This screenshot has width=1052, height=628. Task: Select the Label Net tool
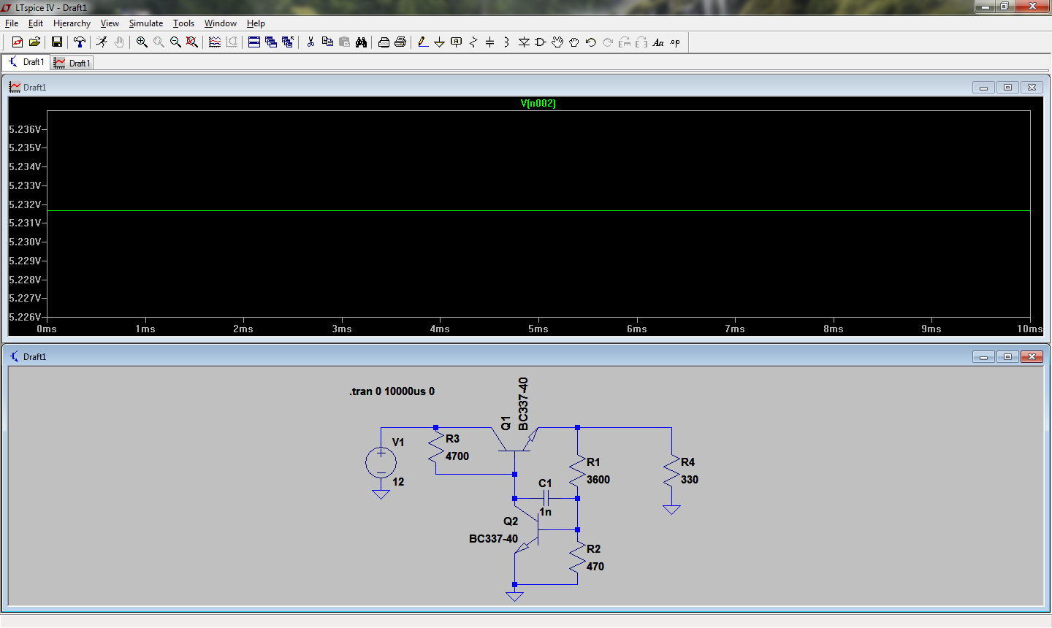(x=457, y=42)
